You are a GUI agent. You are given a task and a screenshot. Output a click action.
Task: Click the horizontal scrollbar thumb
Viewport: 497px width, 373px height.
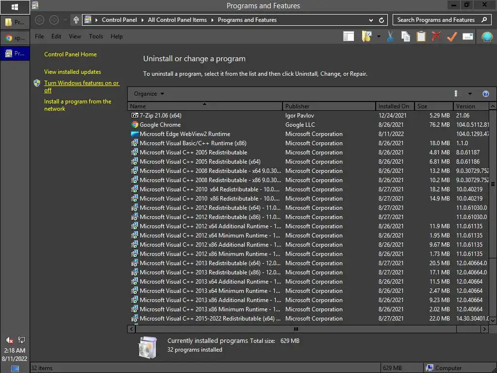pos(296,329)
